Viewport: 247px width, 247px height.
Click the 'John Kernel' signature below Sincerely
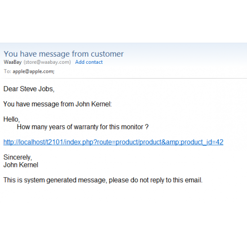pos(21,165)
